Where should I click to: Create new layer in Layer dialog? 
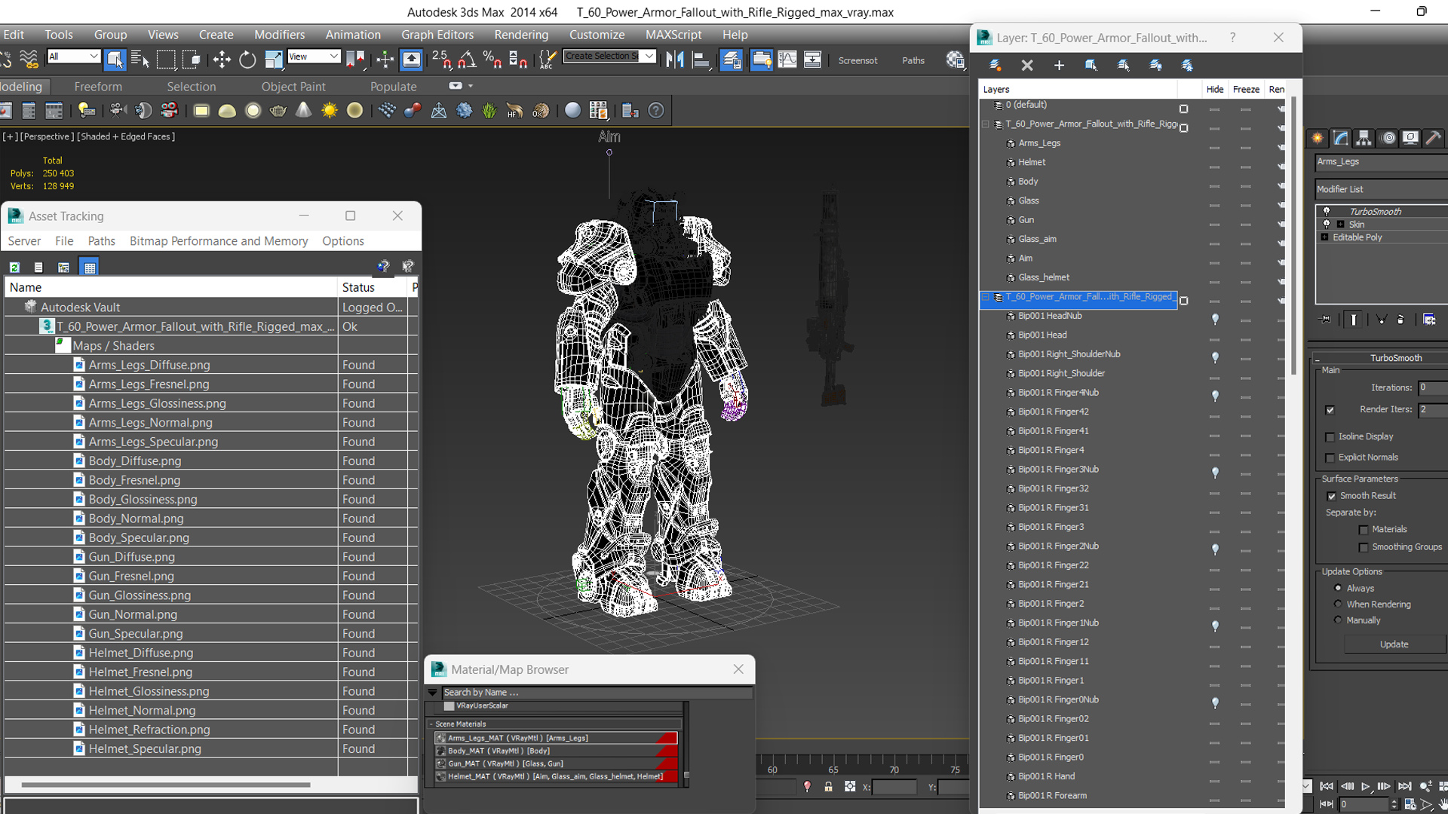tap(995, 66)
